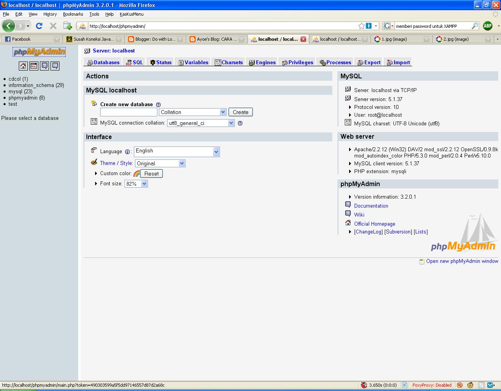
Task: Open the Subversion link
Action: (x=398, y=232)
